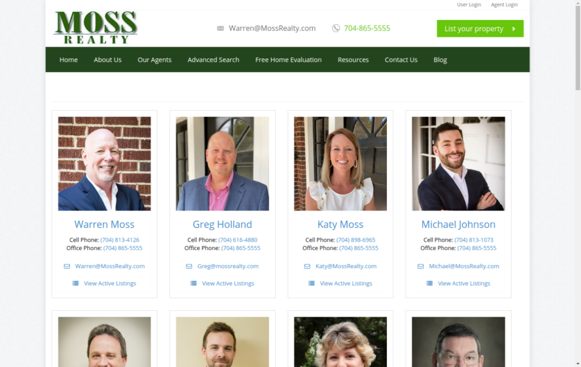Click the phone icon next to 704-865-5555
The height and width of the screenshot is (367, 581).
tap(336, 28)
